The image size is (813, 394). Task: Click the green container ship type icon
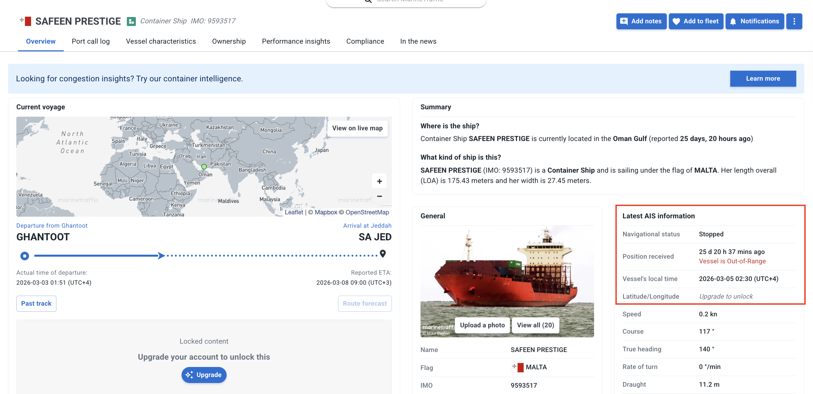[131, 21]
